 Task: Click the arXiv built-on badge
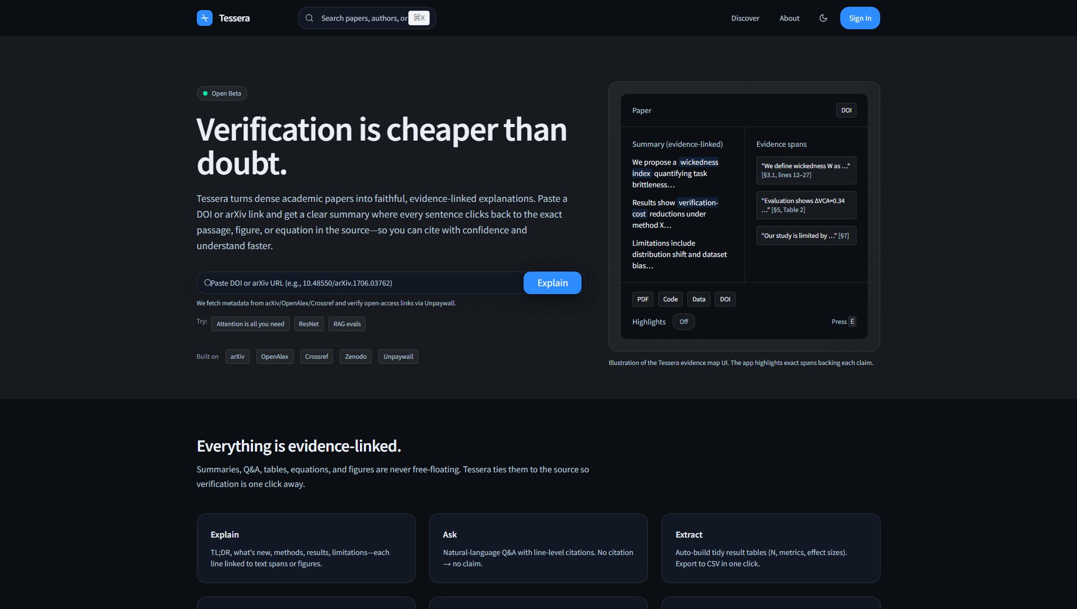(x=237, y=357)
